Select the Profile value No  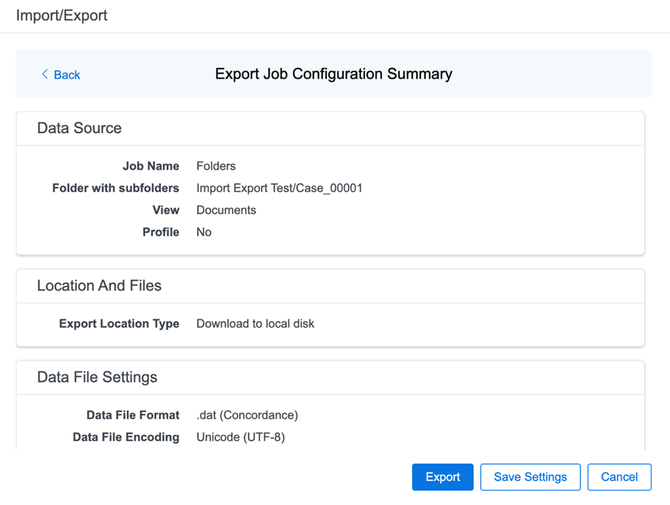click(204, 232)
